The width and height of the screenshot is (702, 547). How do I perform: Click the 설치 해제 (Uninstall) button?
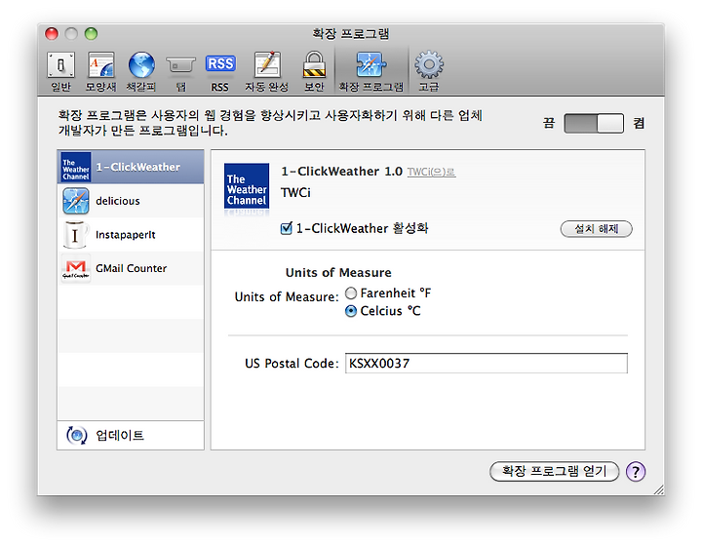(x=597, y=229)
